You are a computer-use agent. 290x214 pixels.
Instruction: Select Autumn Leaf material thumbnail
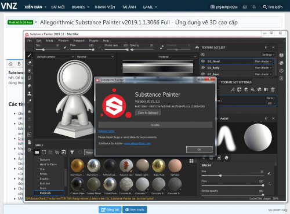[126, 165]
